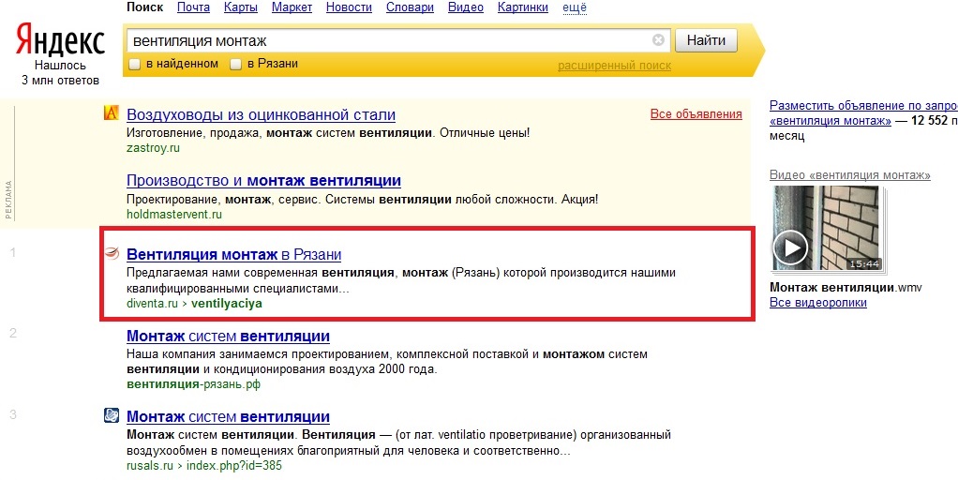Open 'Производство и монтаж вентиляции' ad
Screen dimensions: 958x480
tap(263, 180)
